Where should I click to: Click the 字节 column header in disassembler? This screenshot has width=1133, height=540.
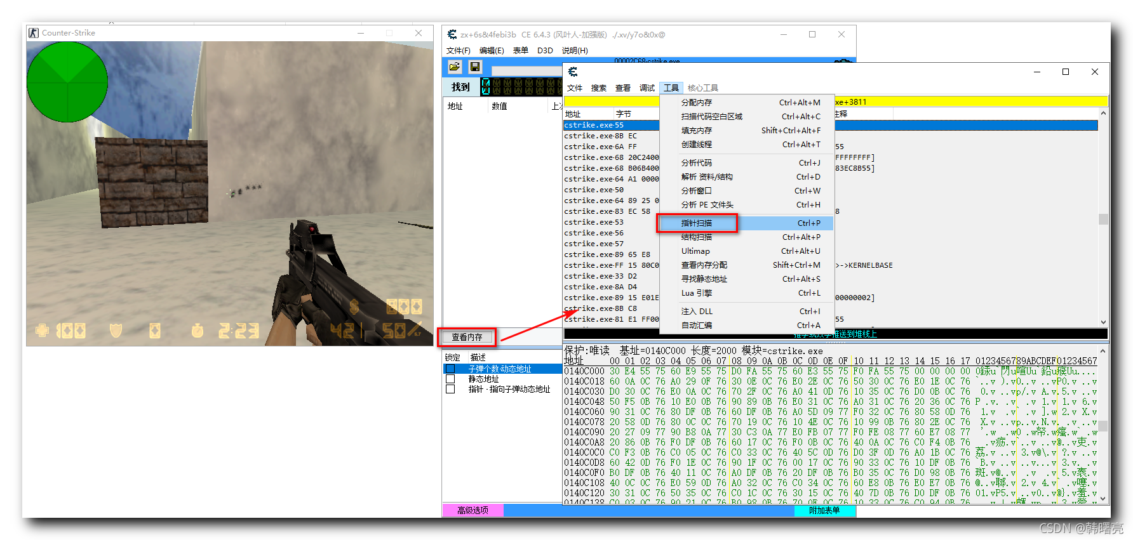pos(623,114)
